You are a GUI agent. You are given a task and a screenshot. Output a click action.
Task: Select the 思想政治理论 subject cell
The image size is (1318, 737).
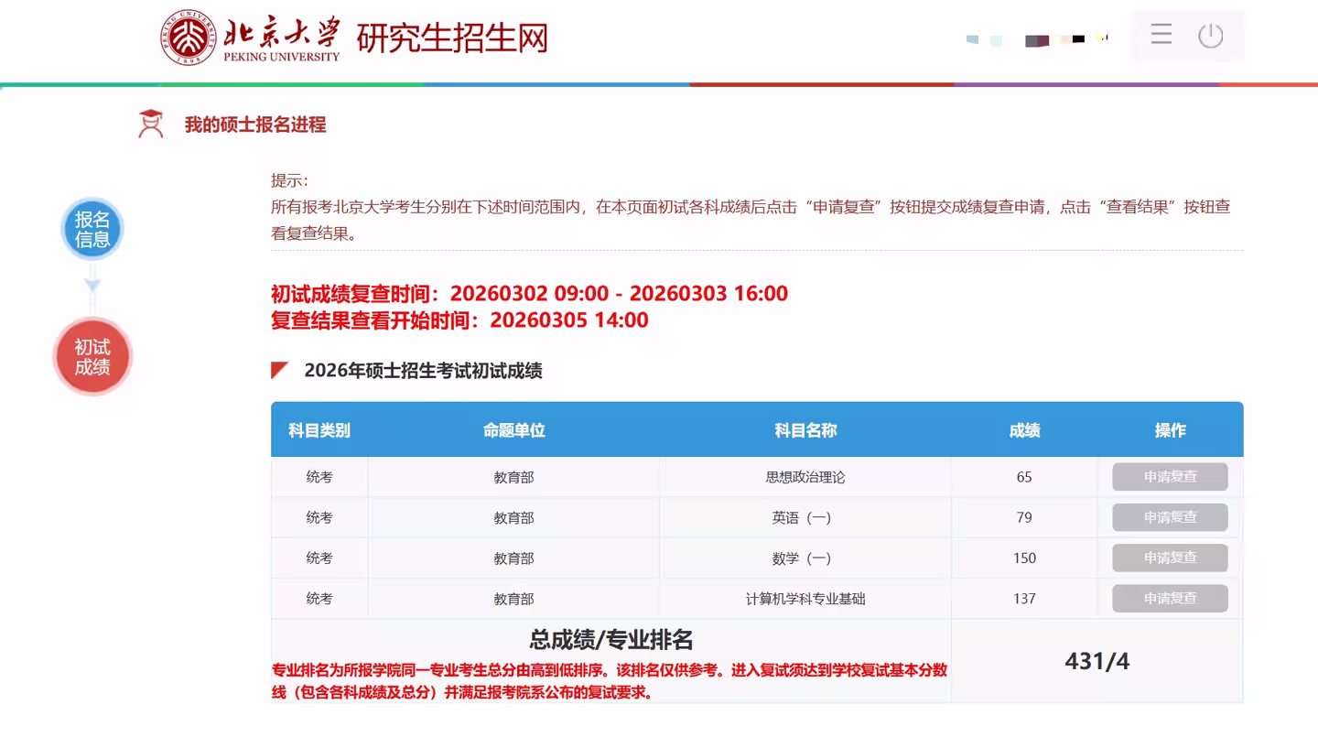click(x=805, y=477)
